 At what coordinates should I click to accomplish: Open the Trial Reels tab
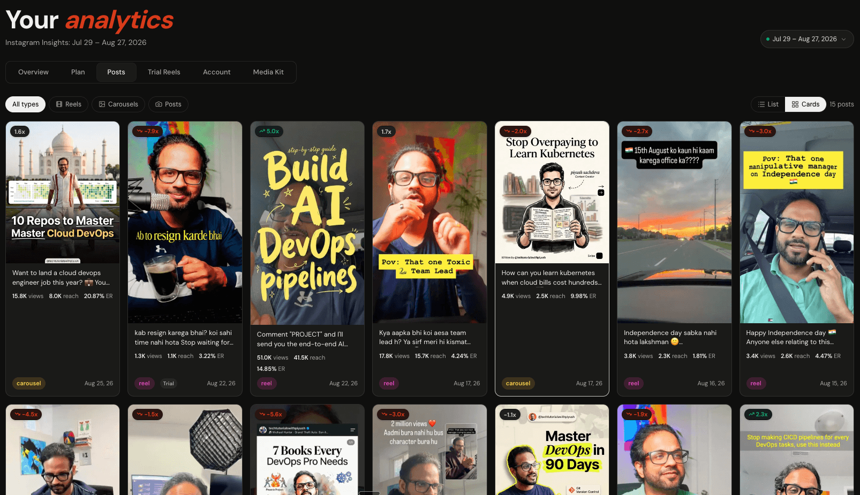tap(164, 72)
